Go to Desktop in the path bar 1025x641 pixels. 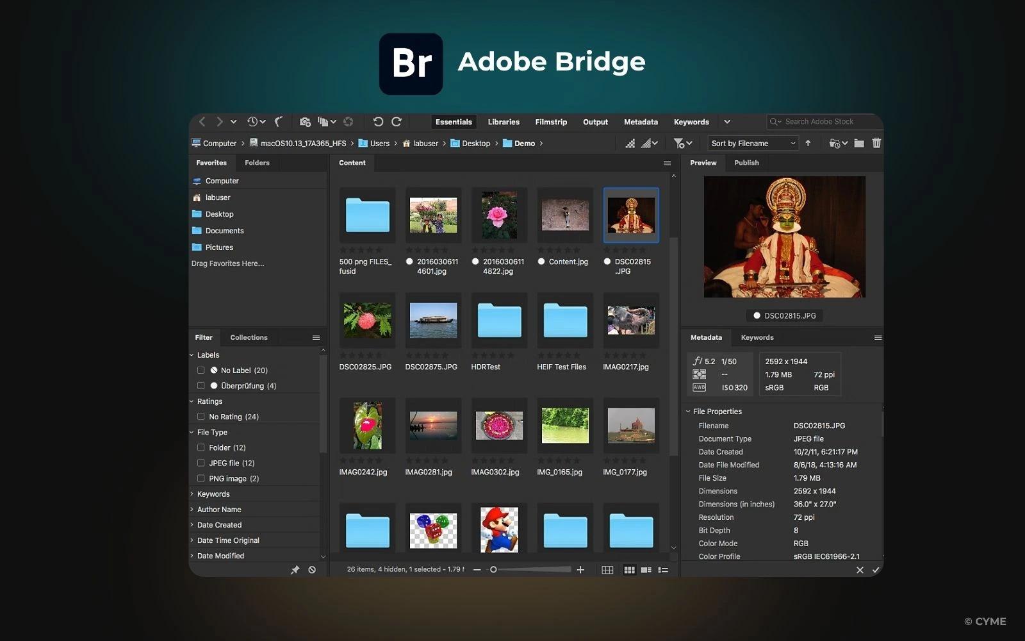click(475, 144)
